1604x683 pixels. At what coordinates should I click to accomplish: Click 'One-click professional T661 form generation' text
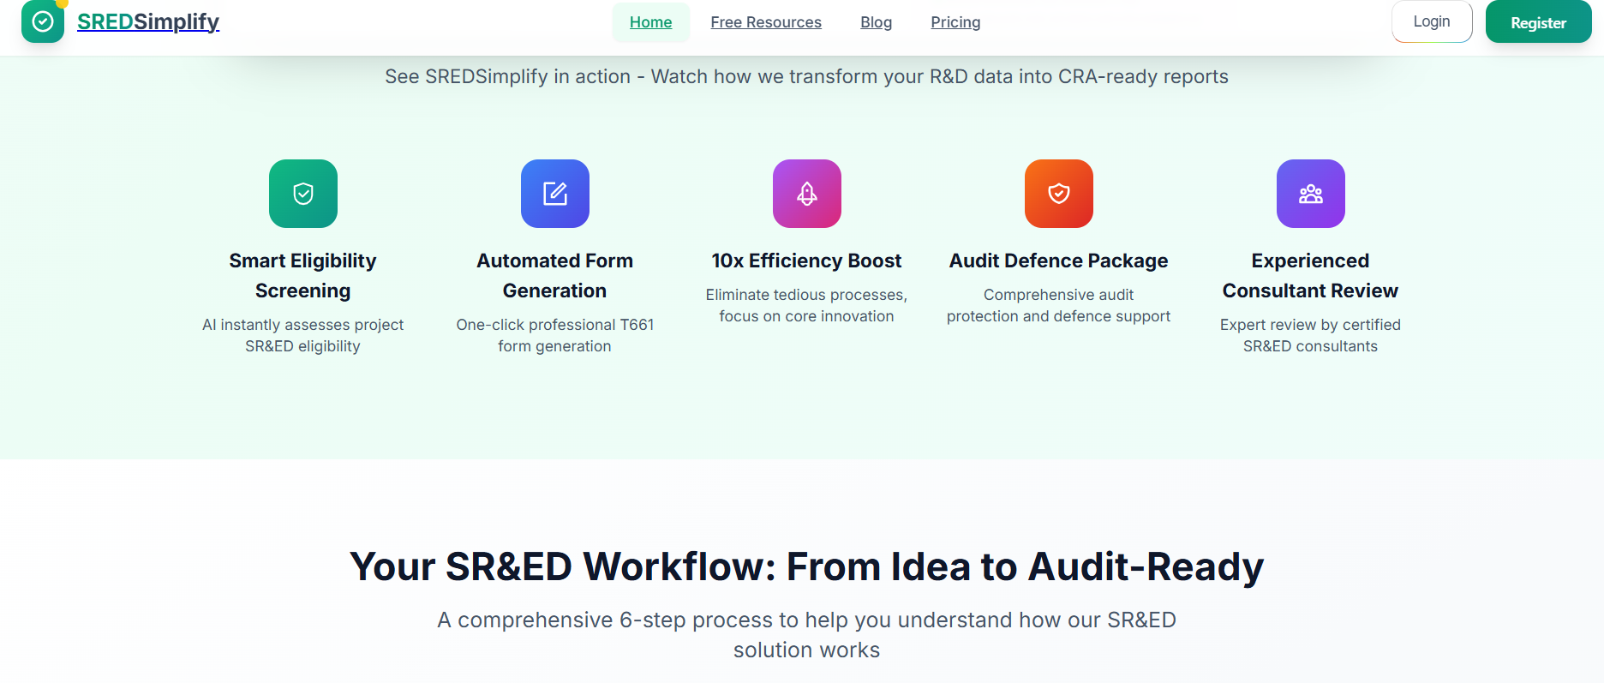(554, 335)
